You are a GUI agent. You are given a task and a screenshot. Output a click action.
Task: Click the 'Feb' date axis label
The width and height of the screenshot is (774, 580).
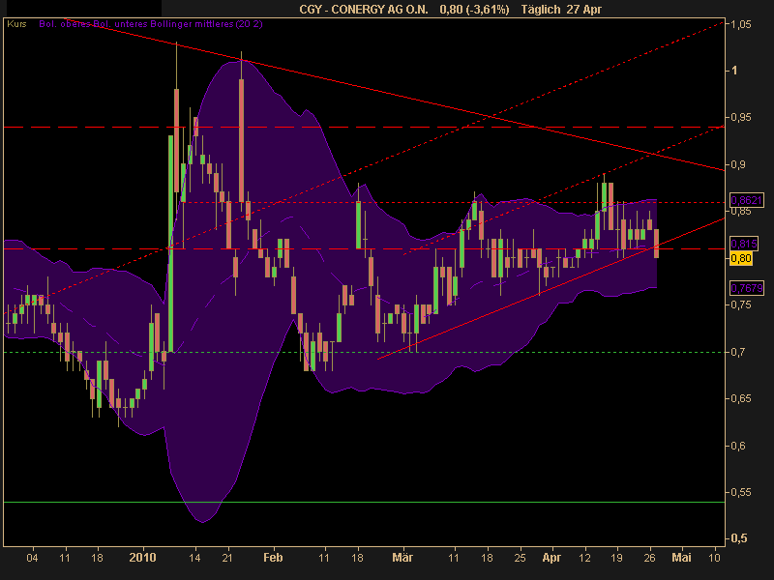pyautogui.click(x=273, y=558)
